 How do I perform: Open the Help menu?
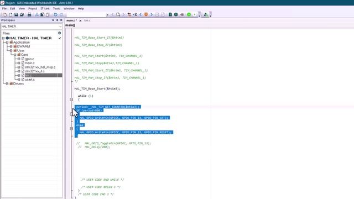click(81, 9)
